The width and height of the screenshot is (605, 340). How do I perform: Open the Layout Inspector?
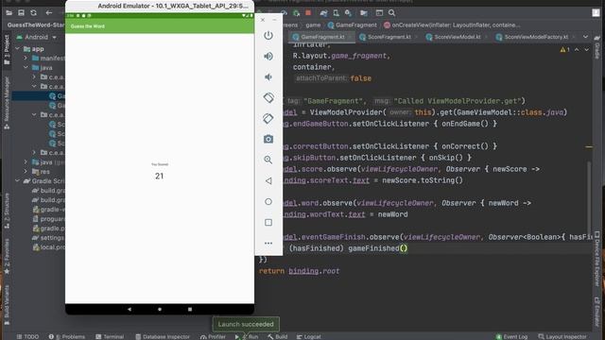click(x=562, y=336)
